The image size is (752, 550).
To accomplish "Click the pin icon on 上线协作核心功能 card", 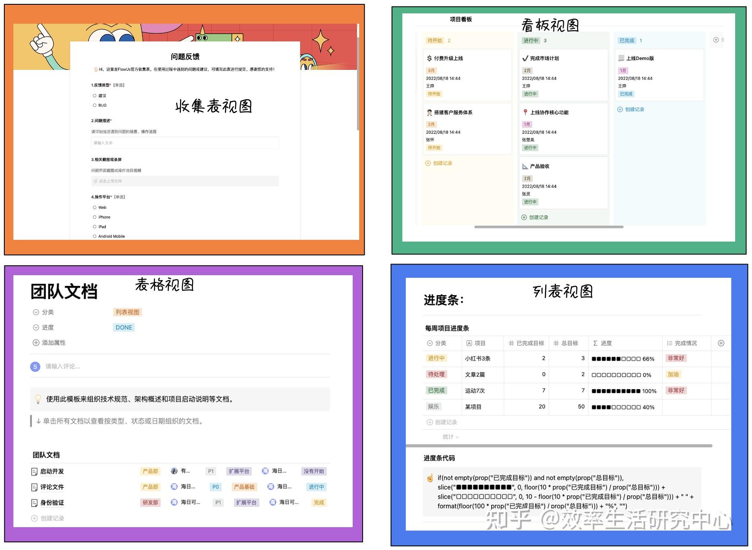I will point(525,112).
